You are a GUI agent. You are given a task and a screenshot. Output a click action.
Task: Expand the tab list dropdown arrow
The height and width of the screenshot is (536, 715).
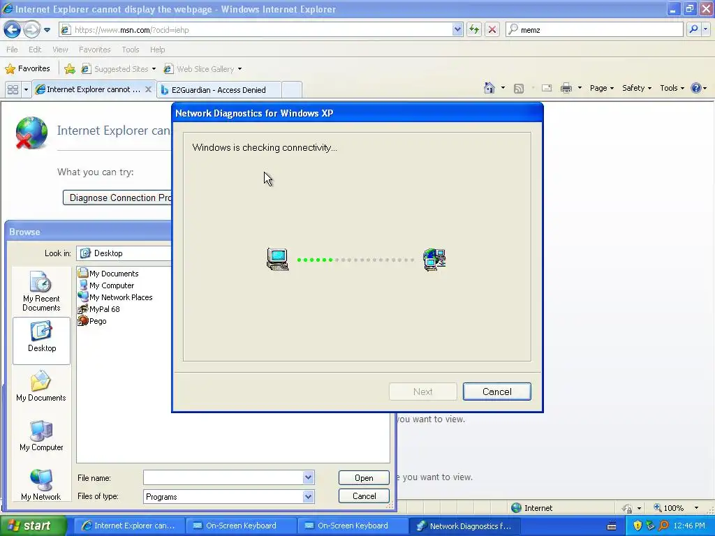[26, 89]
